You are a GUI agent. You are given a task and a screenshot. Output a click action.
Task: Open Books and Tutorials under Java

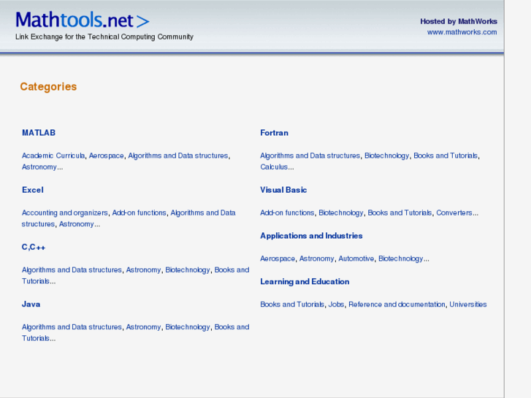135,333
